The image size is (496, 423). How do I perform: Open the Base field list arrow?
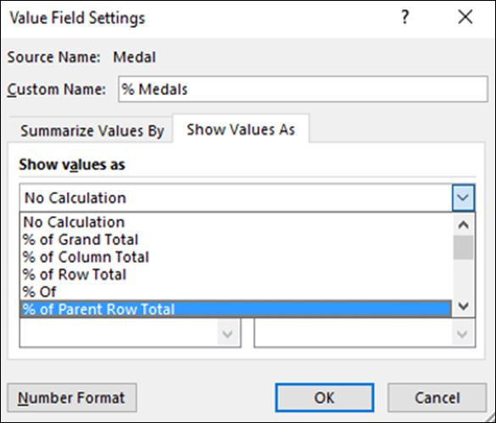[228, 334]
